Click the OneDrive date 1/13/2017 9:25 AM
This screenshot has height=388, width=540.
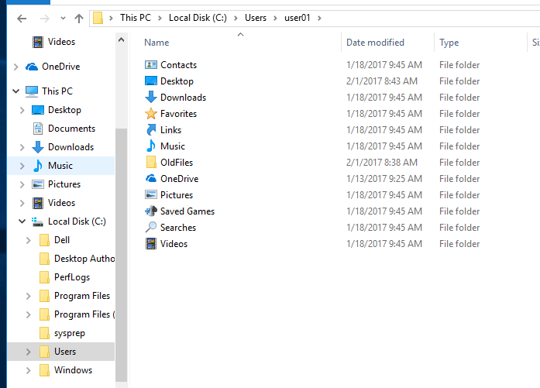pos(384,178)
